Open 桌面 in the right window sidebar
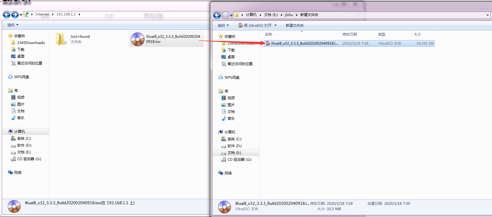Image resolution: width=492 pixels, height=217 pixels. click(228, 57)
